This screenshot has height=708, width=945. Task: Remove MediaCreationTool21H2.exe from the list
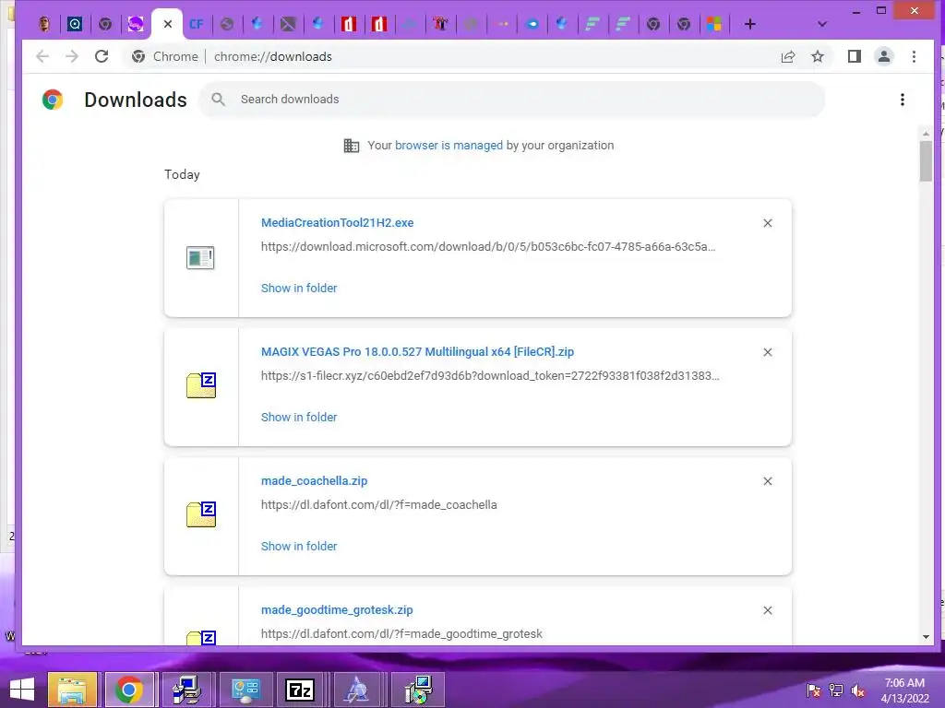(767, 223)
